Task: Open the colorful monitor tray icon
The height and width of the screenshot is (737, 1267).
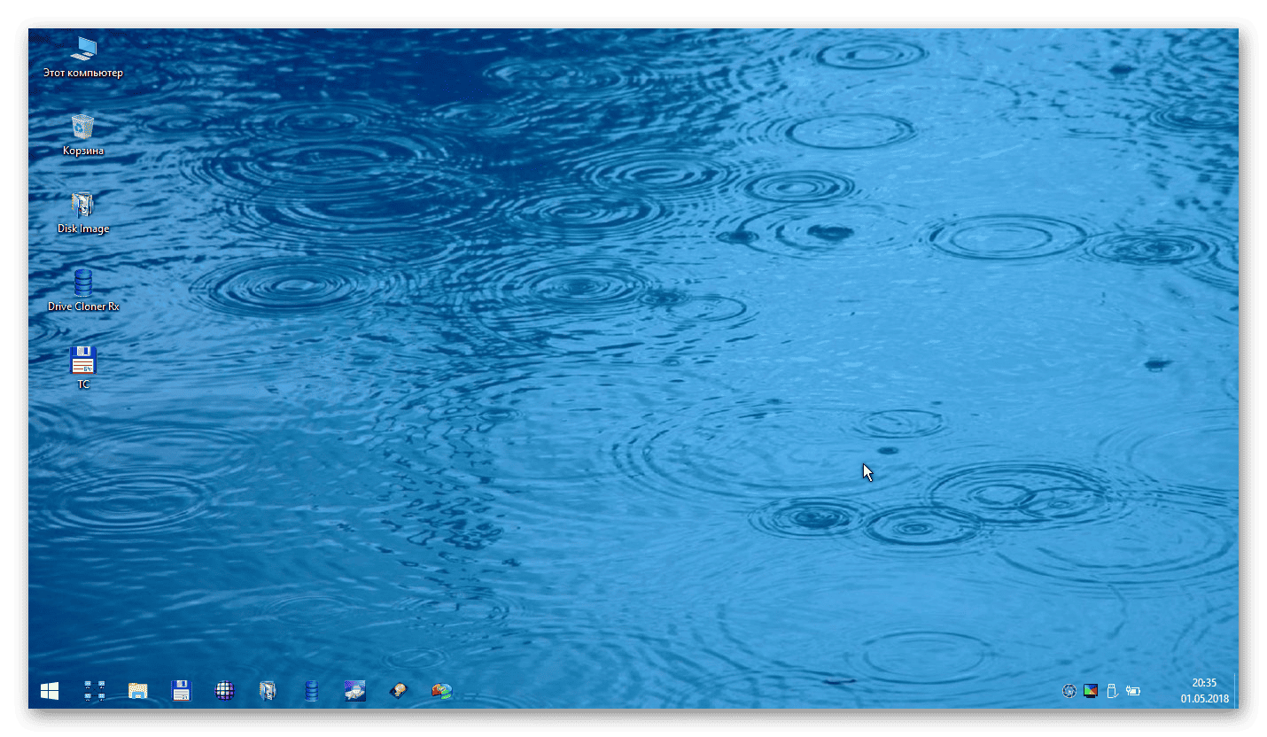Action: point(1091,691)
